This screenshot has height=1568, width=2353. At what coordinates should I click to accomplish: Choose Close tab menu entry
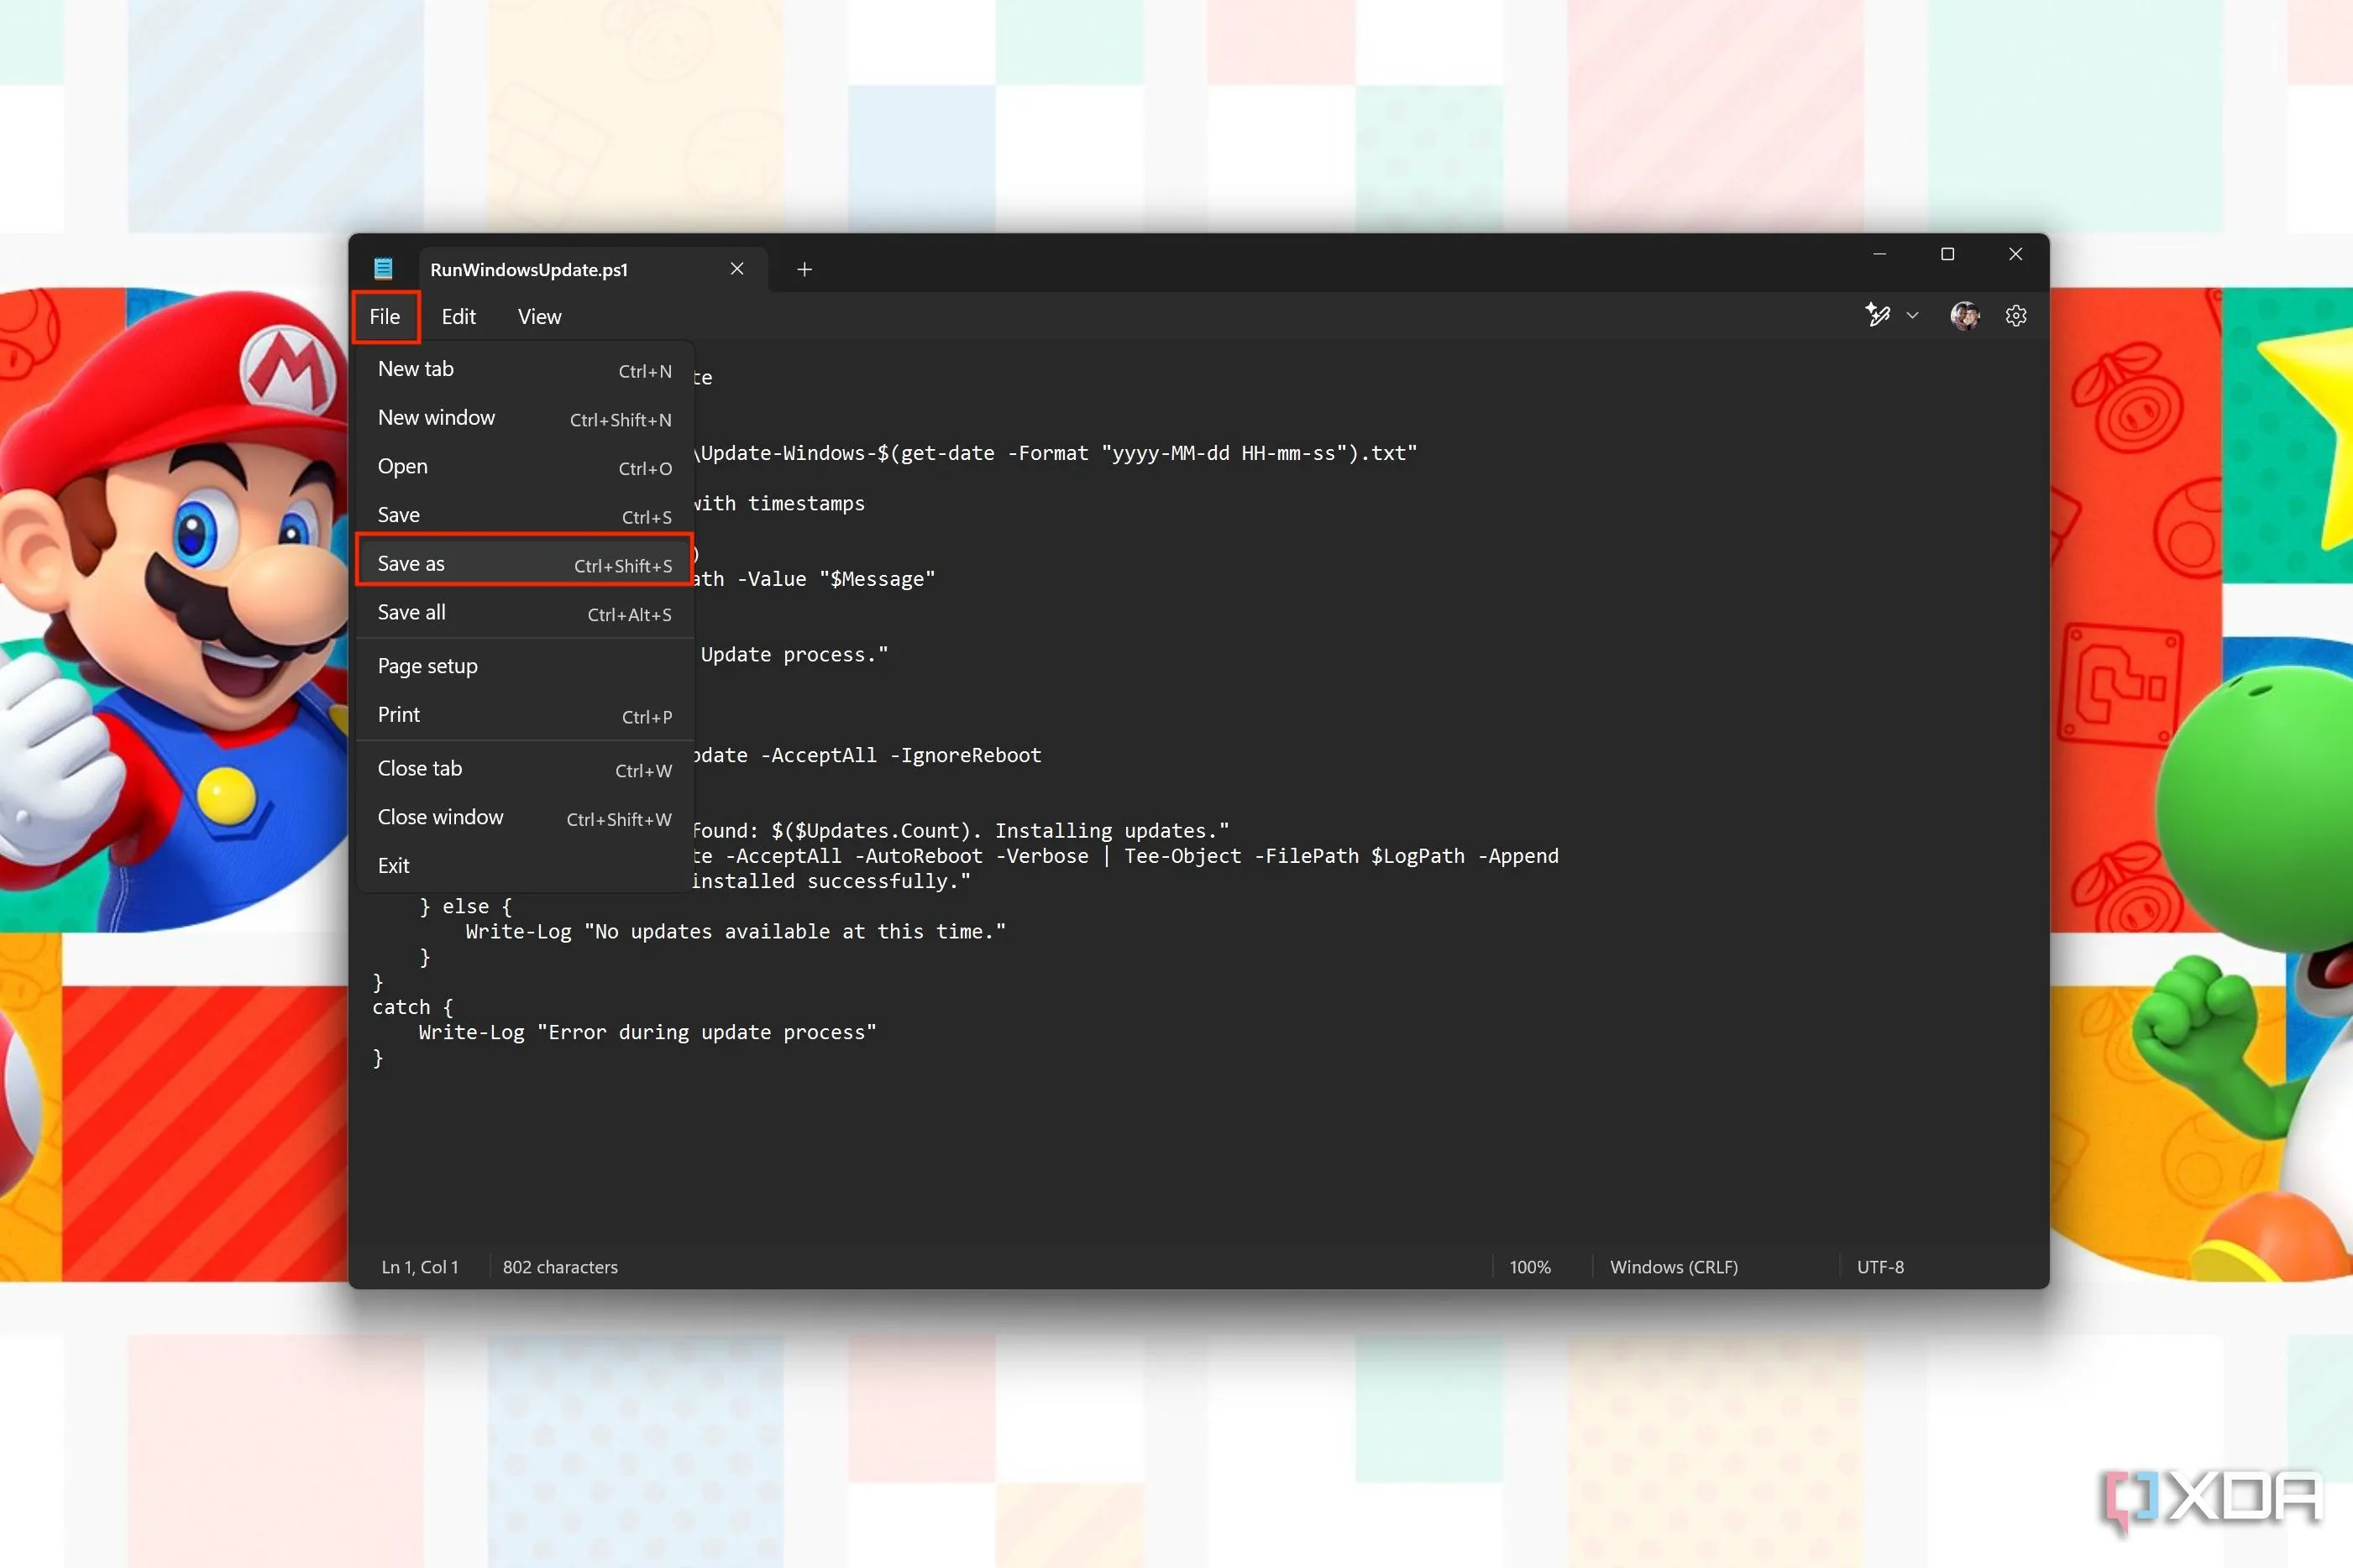coord(523,768)
